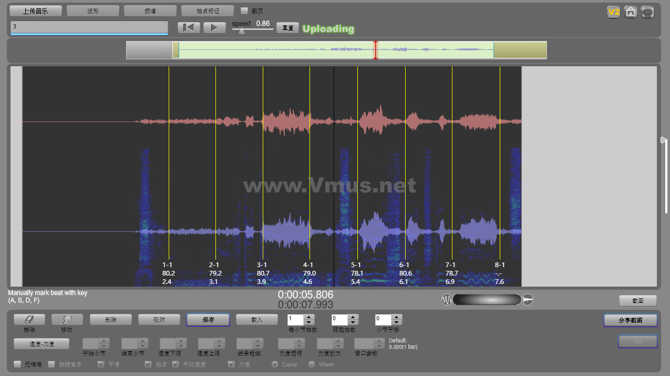Increase the 力度透明 dynamics opacity stepper

pos(300,341)
